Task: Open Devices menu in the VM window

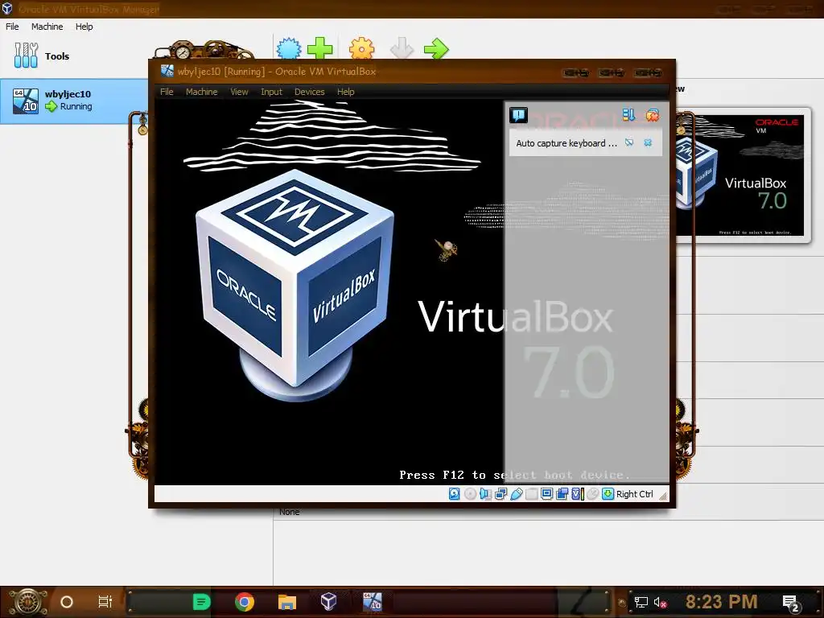Action: pyautogui.click(x=309, y=92)
